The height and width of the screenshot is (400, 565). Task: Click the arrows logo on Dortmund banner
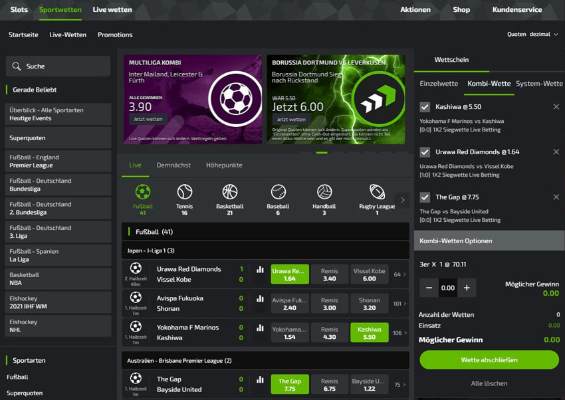378,98
